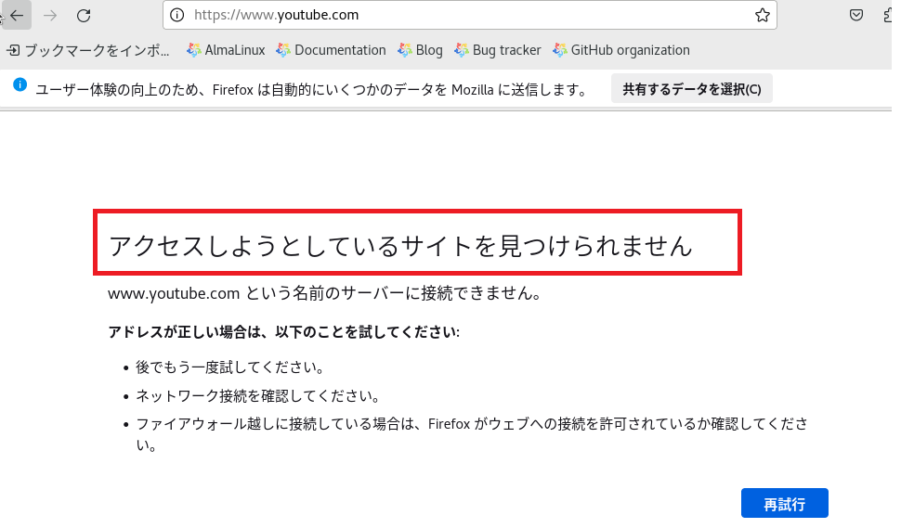Click the import bookmarks arrow icon
This screenshot has width=901, height=528.
[x=13, y=50]
